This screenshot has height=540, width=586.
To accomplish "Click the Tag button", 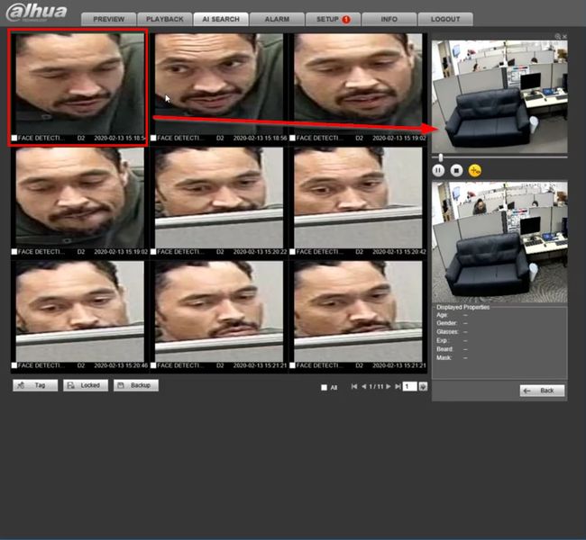I will pos(35,385).
